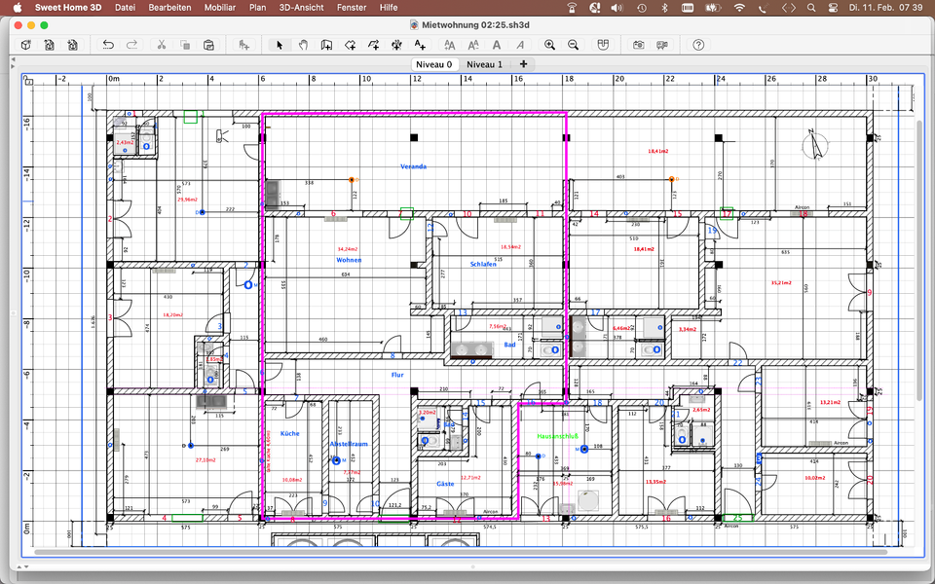This screenshot has width=935, height=584.
Task: Click the Decrease text size icon
Action: 473,45
